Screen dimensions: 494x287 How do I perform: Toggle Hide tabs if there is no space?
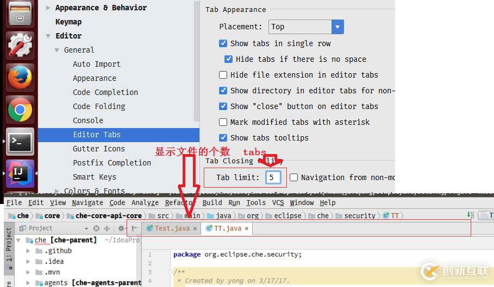coord(228,59)
